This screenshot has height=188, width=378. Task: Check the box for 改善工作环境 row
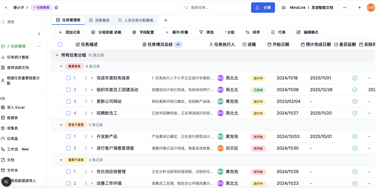(x=69, y=183)
